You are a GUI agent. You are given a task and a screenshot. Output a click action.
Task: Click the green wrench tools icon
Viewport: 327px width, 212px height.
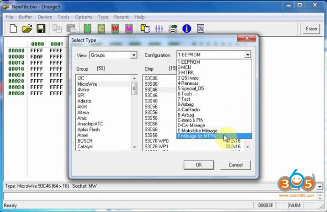[x=173, y=28]
